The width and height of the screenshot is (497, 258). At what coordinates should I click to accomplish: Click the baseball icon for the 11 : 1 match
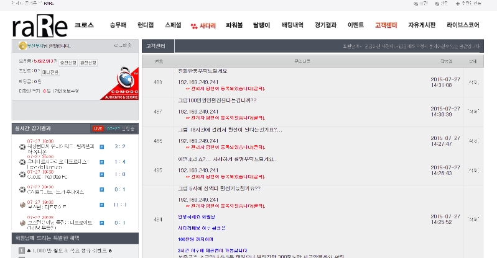point(22,205)
